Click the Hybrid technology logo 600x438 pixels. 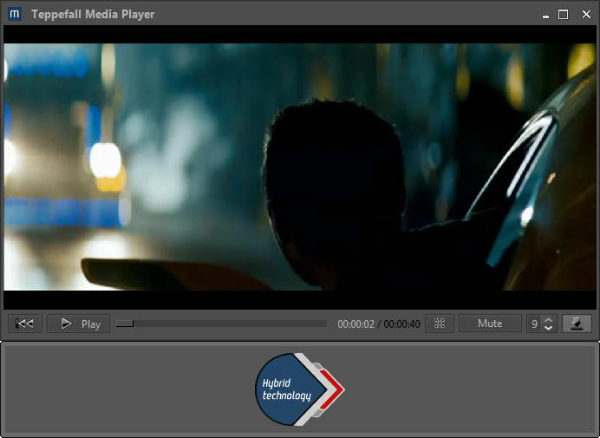pos(300,389)
